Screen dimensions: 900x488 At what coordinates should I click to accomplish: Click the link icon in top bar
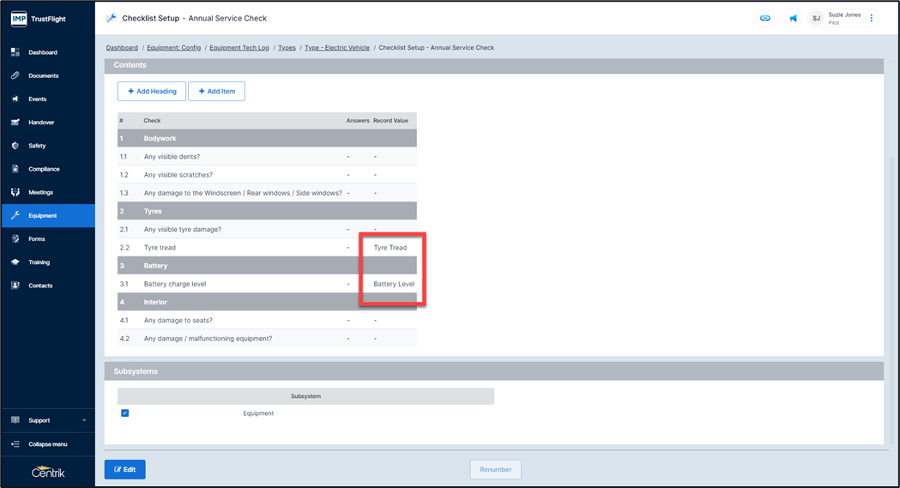765,18
